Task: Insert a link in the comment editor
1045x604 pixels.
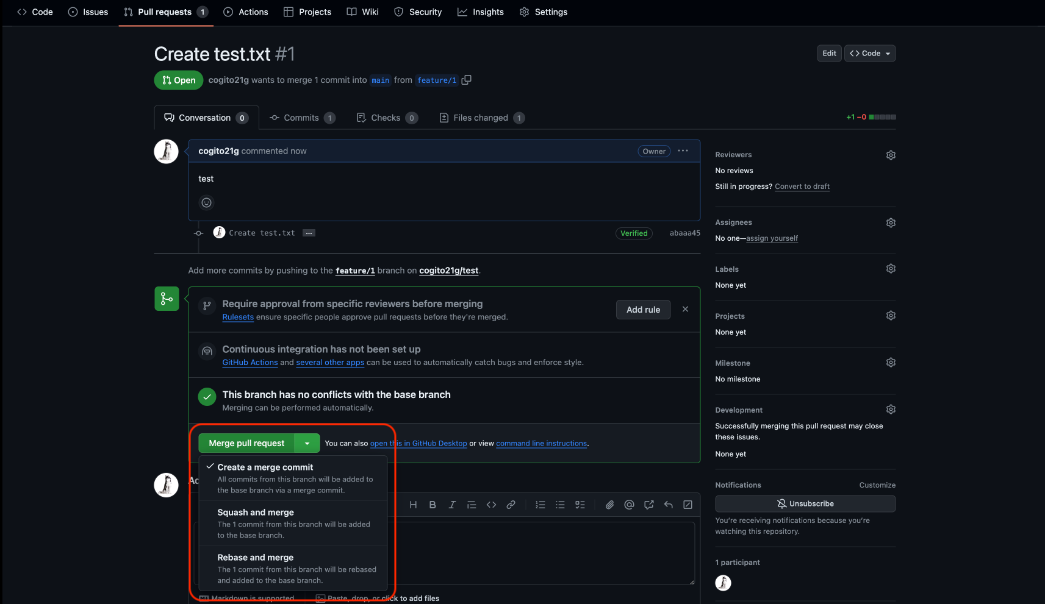Action: [511, 505]
